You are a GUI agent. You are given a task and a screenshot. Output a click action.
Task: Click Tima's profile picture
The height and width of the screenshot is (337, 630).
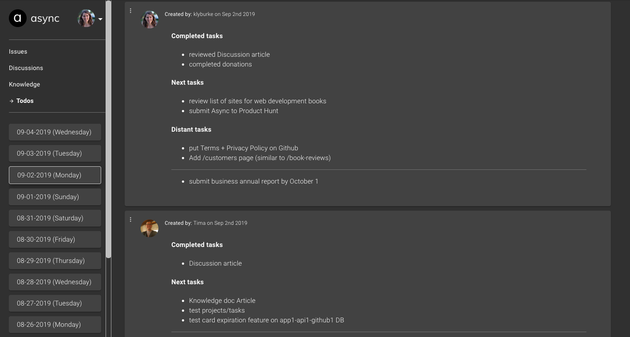[150, 228]
